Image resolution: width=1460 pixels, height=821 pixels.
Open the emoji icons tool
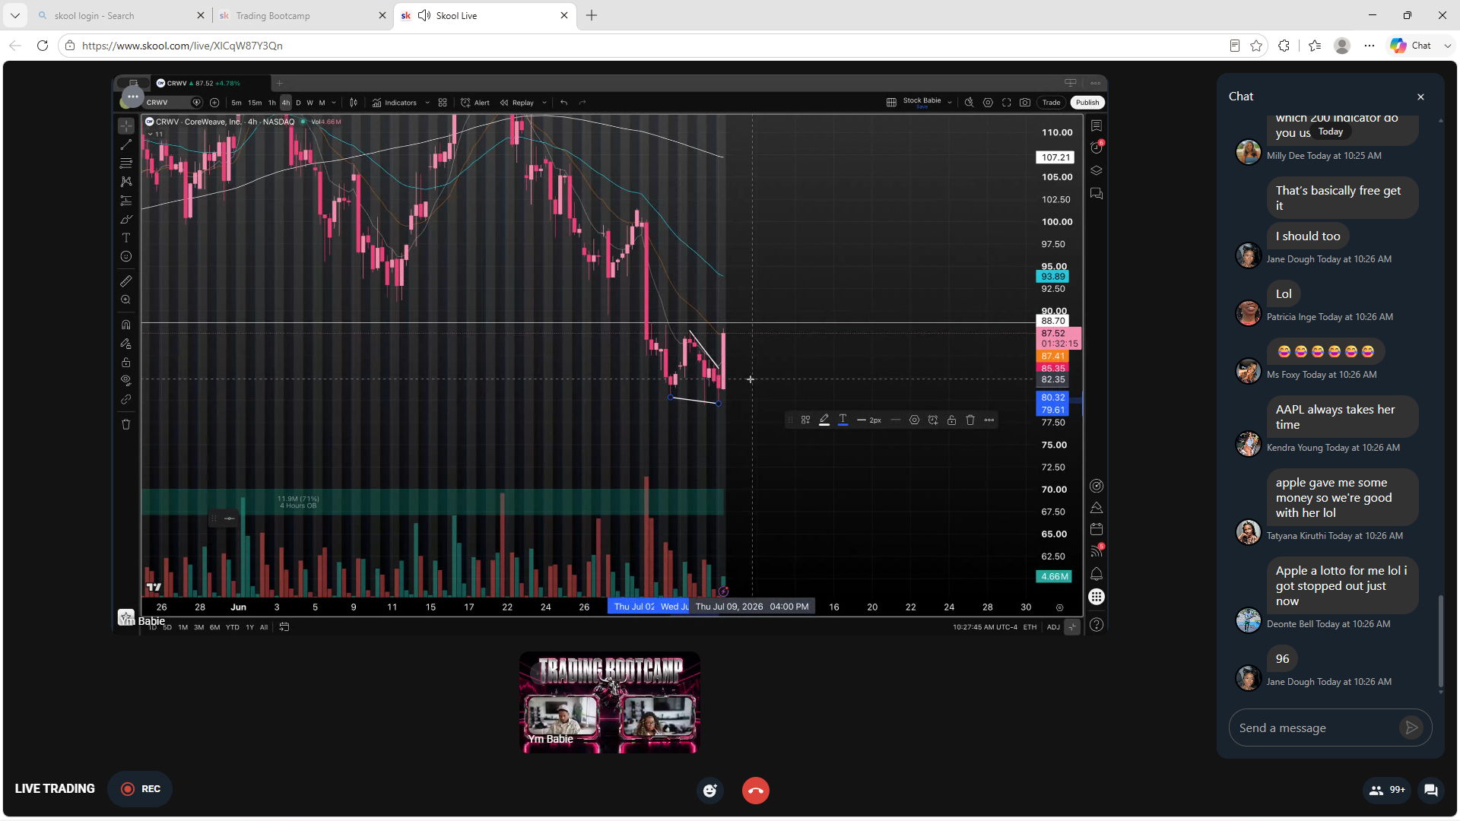tap(126, 257)
